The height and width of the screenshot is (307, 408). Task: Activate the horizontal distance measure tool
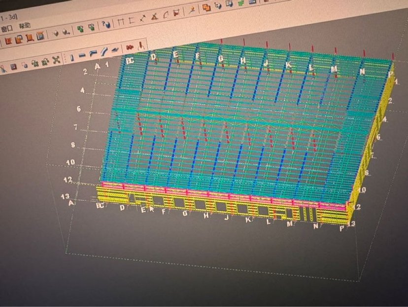tap(120, 22)
